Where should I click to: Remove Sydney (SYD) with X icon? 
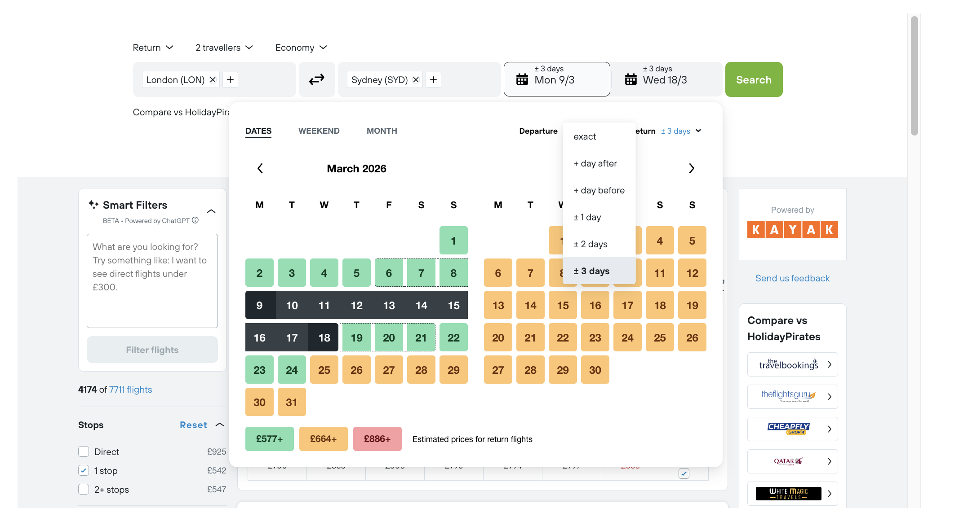click(x=416, y=80)
